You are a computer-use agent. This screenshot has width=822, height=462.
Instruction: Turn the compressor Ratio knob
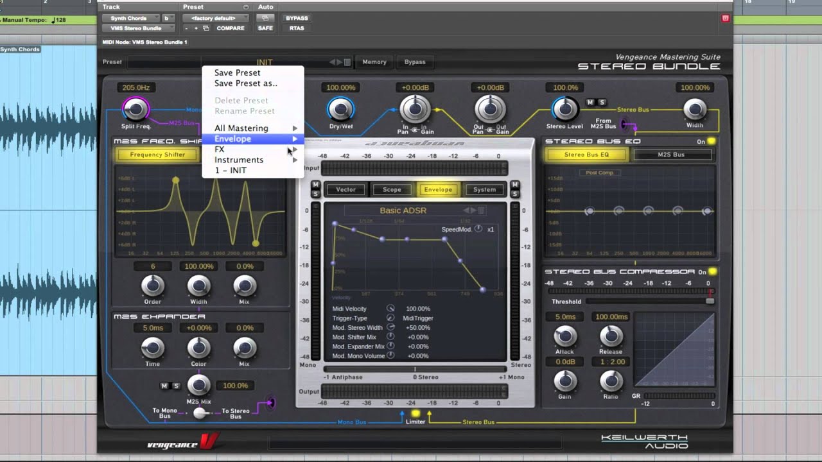point(611,381)
